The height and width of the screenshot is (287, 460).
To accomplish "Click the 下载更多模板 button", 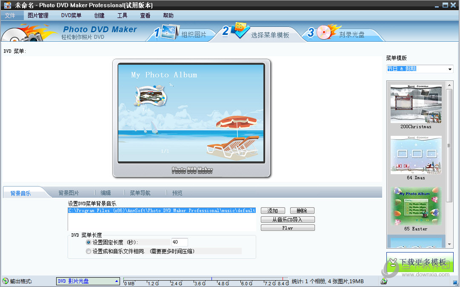I will pyautogui.click(x=420, y=262).
